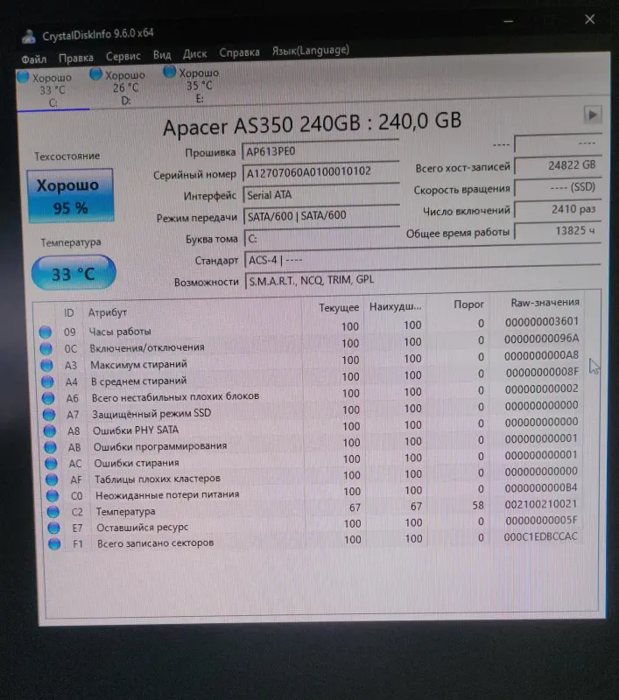Click the power-on count 2410 раз
This screenshot has width=619, height=700.
(558, 209)
